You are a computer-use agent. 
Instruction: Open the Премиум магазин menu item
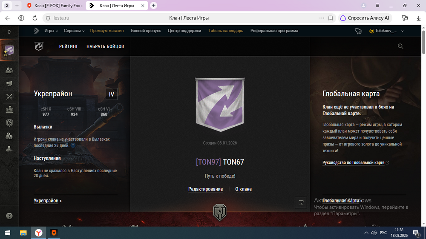pos(107,31)
